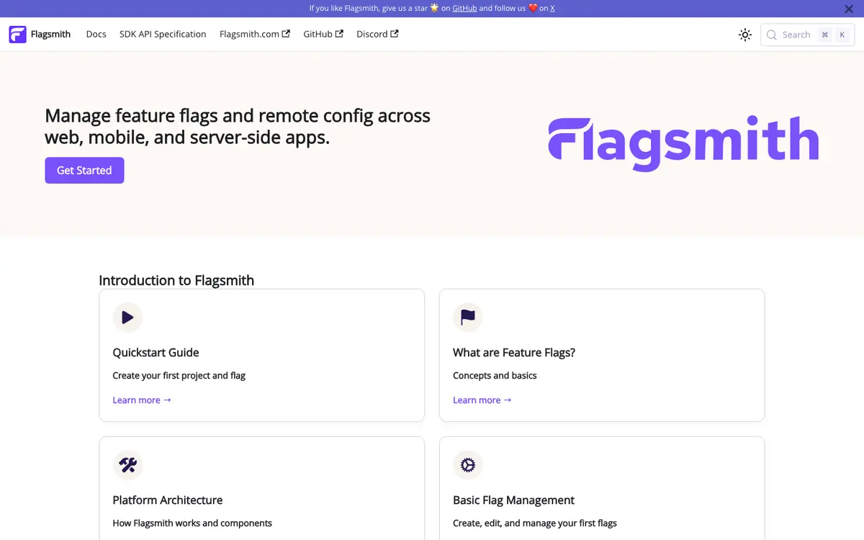Open the Platform Architecture card title
The width and height of the screenshot is (864, 540).
coord(168,500)
